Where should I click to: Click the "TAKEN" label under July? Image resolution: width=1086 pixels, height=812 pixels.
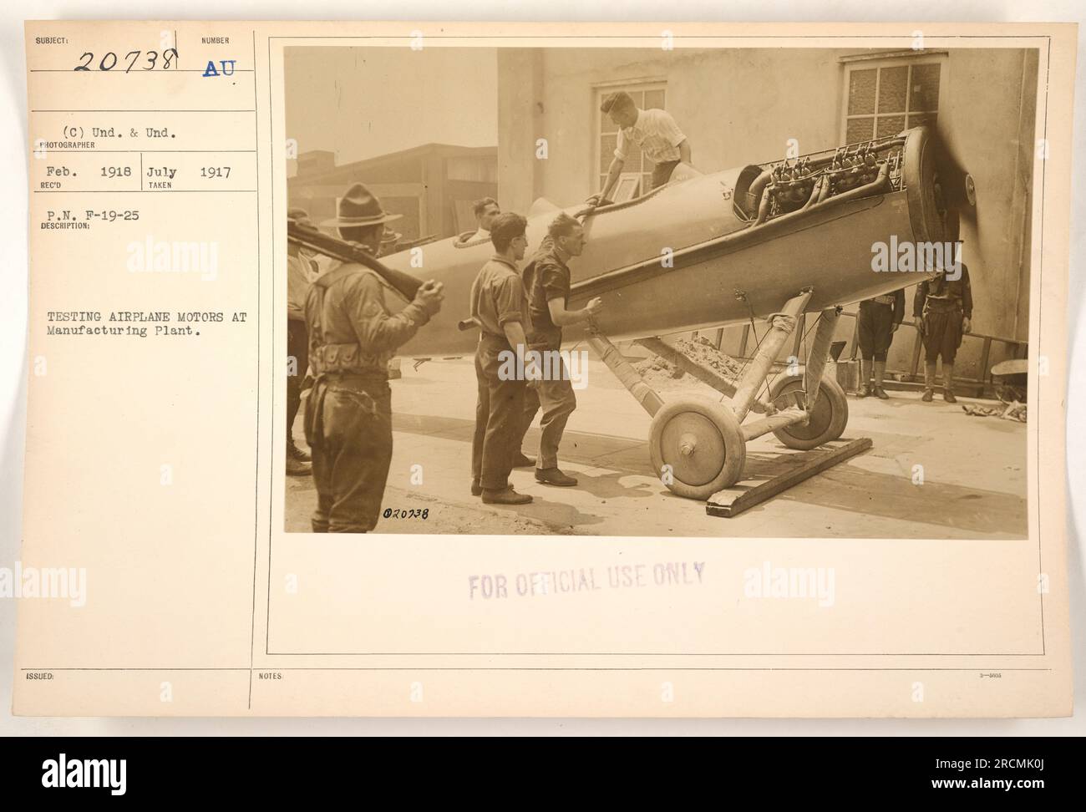click(160, 185)
